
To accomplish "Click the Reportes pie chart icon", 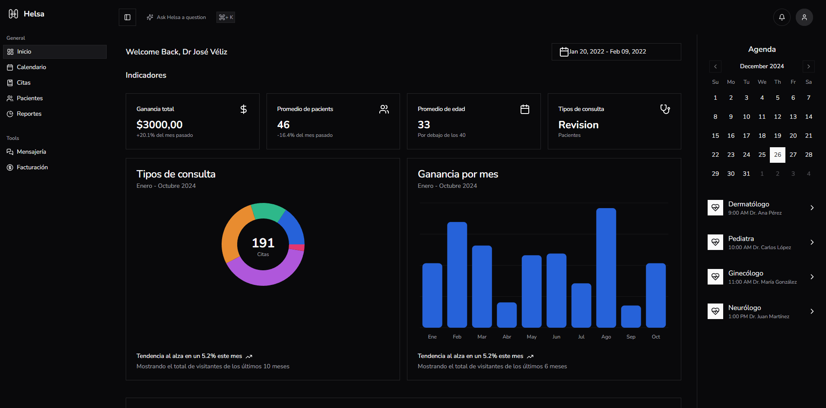I will [10, 114].
